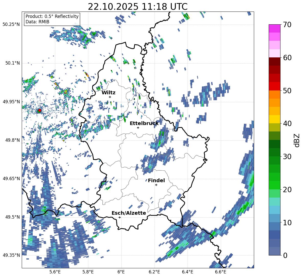Image resolution: width=303 pixels, height=277 pixels.
Task: Click the Ettelbruck cross marker
Action: pyautogui.click(x=138, y=128)
